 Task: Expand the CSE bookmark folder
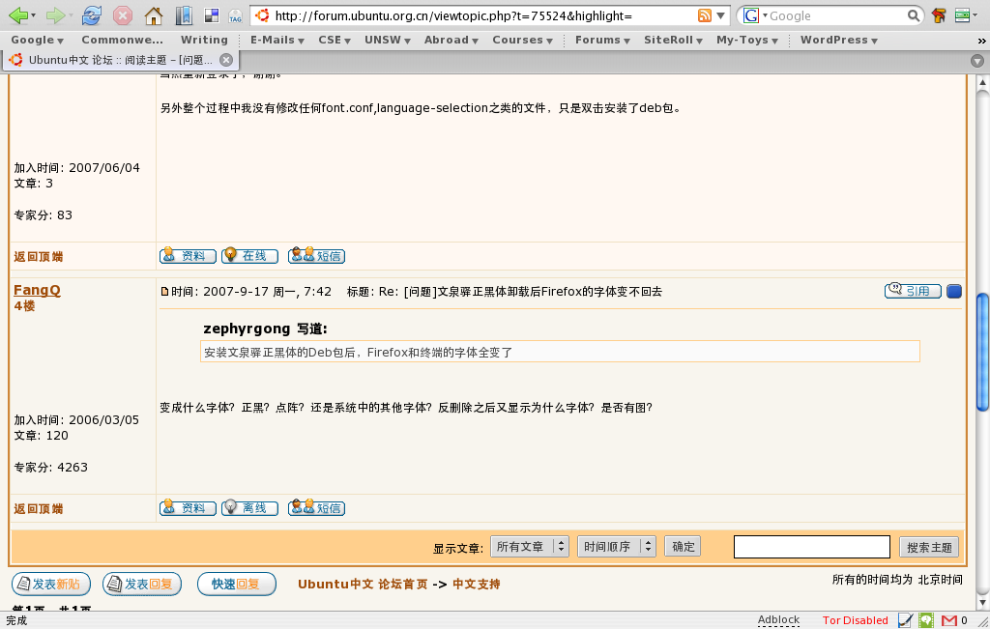(335, 40)
